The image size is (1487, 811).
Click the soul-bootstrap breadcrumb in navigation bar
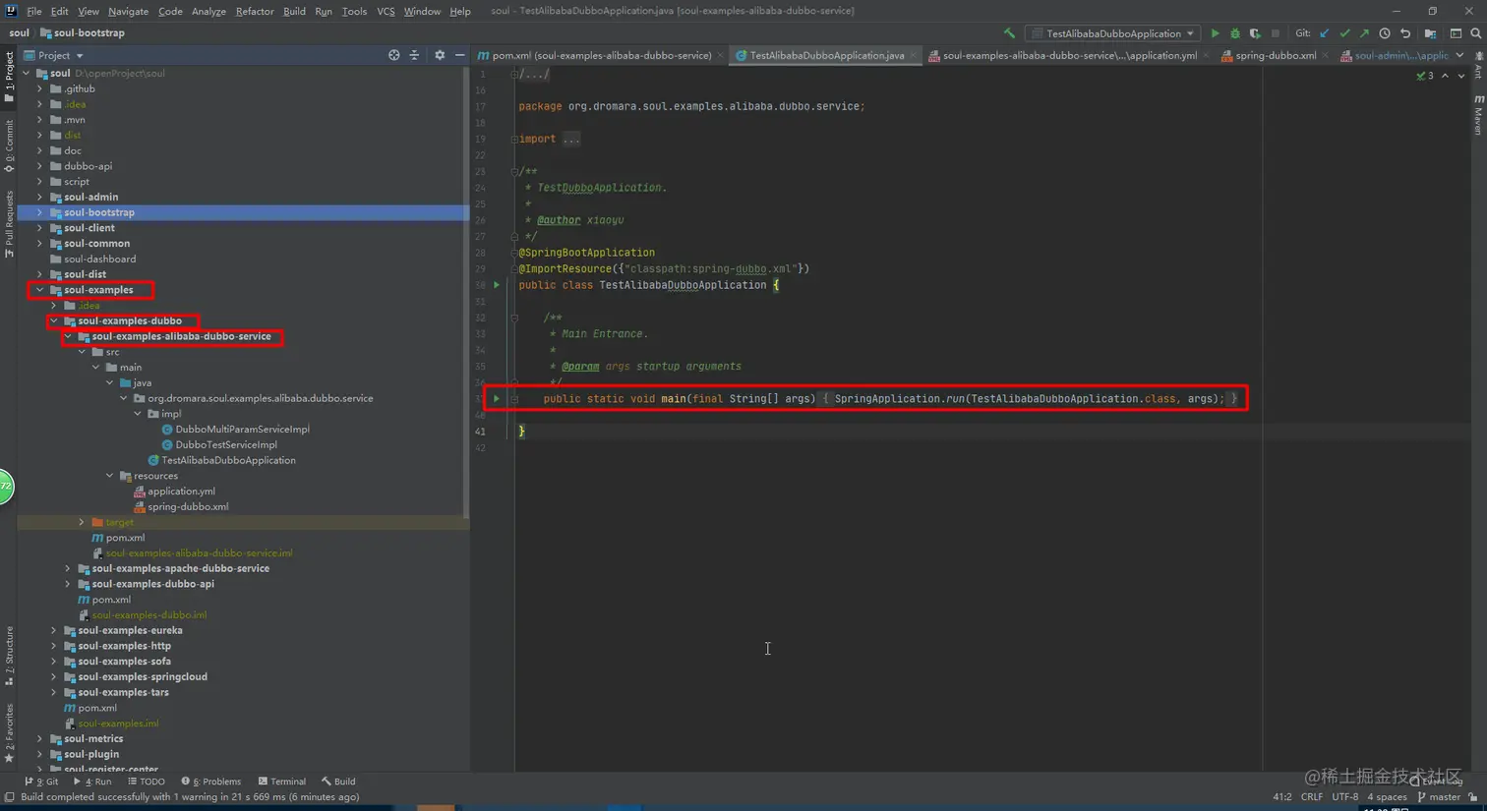[89, 32]
